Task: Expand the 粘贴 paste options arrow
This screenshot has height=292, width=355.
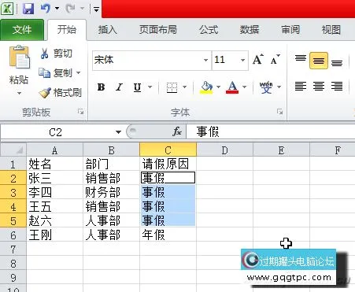Action: 19,93
